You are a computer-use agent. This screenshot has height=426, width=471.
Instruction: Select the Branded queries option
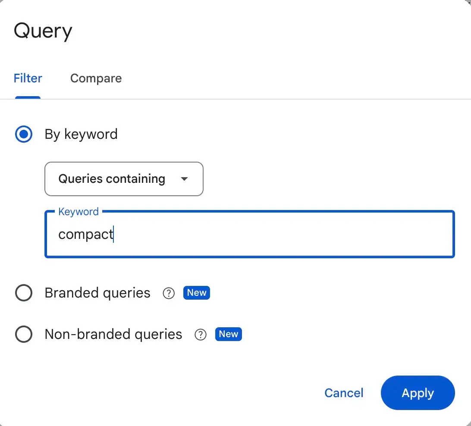tap(24, 293)
